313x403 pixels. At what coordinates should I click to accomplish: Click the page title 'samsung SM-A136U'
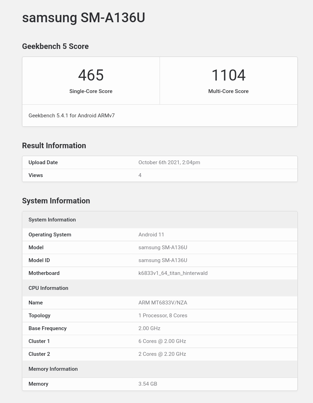84,18
